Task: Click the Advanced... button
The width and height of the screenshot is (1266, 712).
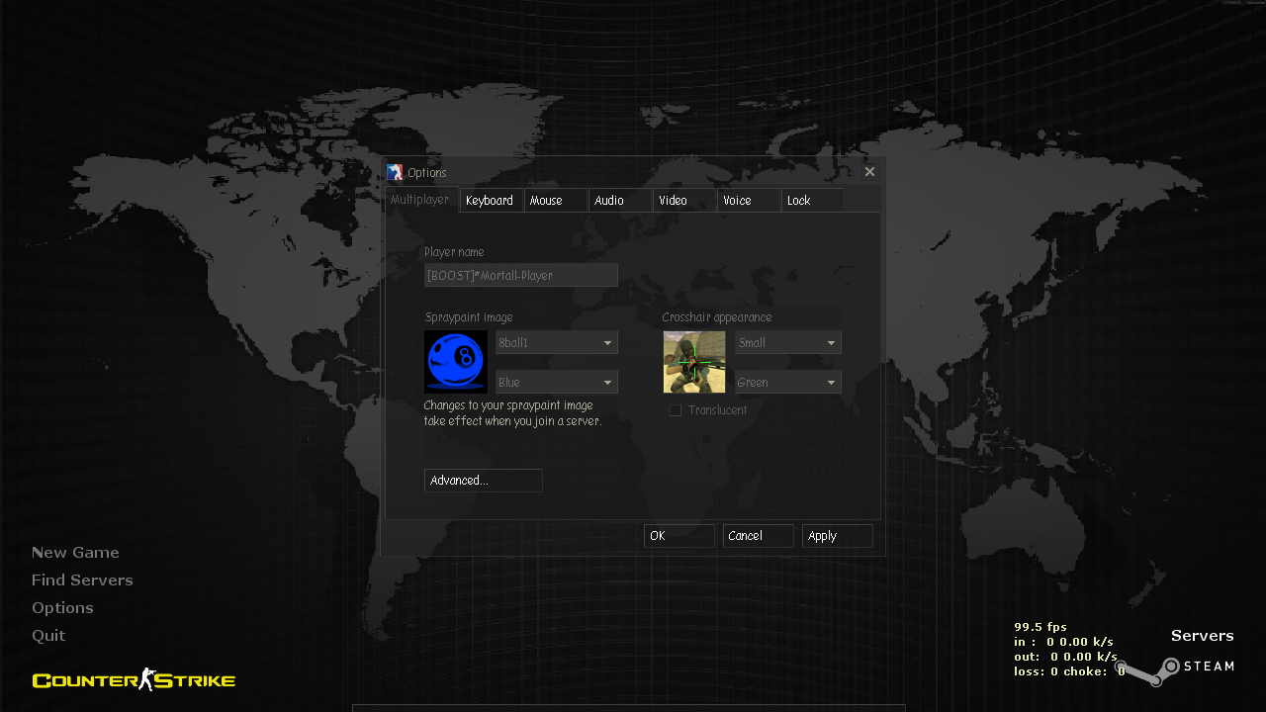Action: (483, 480)
